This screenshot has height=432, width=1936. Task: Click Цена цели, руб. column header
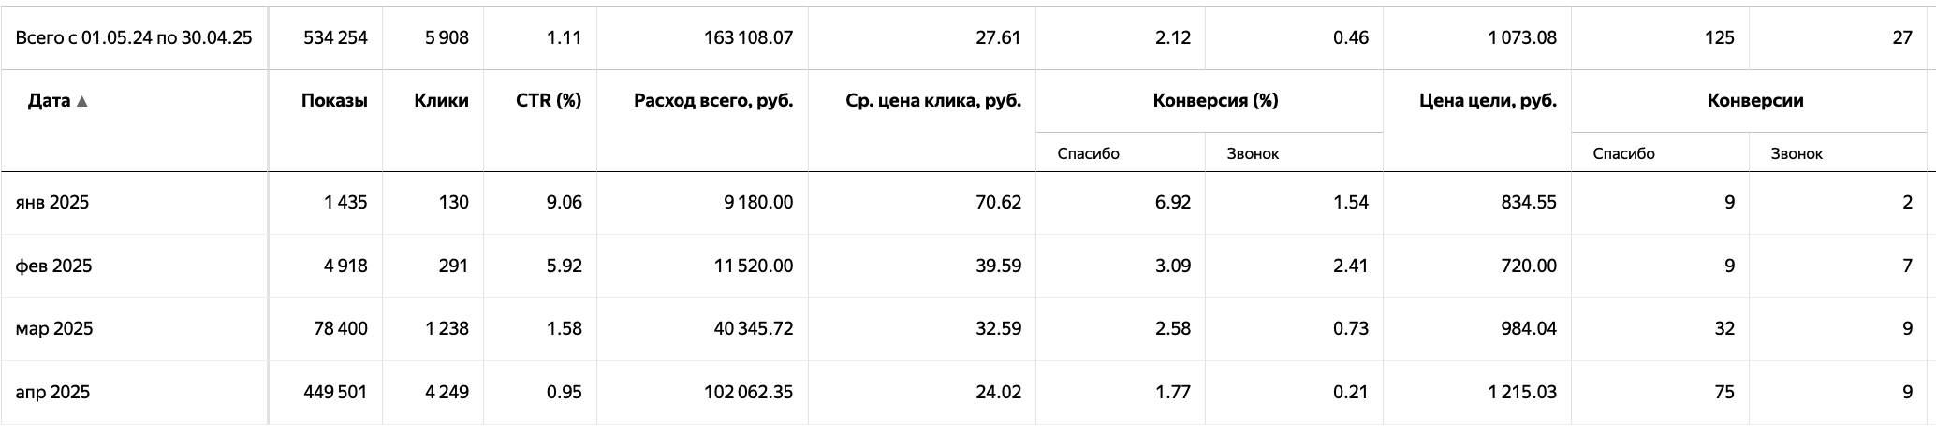point(1489,101)
